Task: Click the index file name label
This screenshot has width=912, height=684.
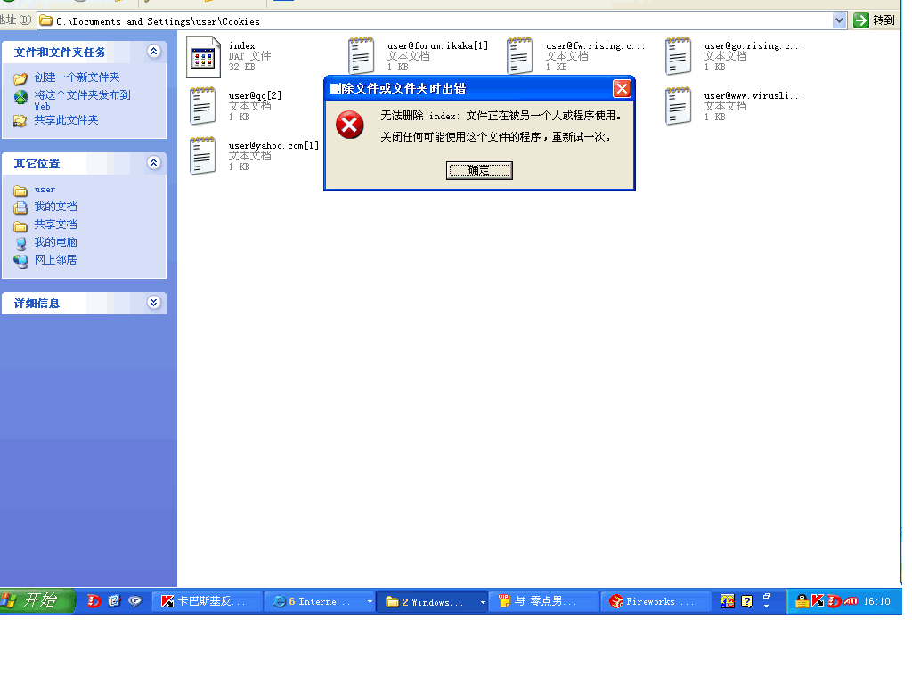Action: (x=242, y=45)
